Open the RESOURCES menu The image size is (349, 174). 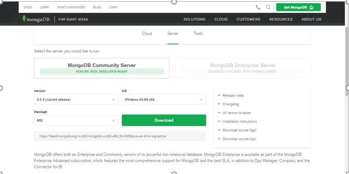click(281, 19)
